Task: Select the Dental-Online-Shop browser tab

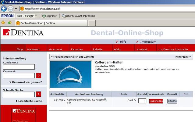Action: pyautogui.click(x=51, y=23)
